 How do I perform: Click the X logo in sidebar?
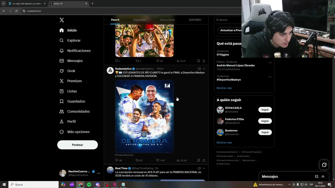tap(62, 20)
